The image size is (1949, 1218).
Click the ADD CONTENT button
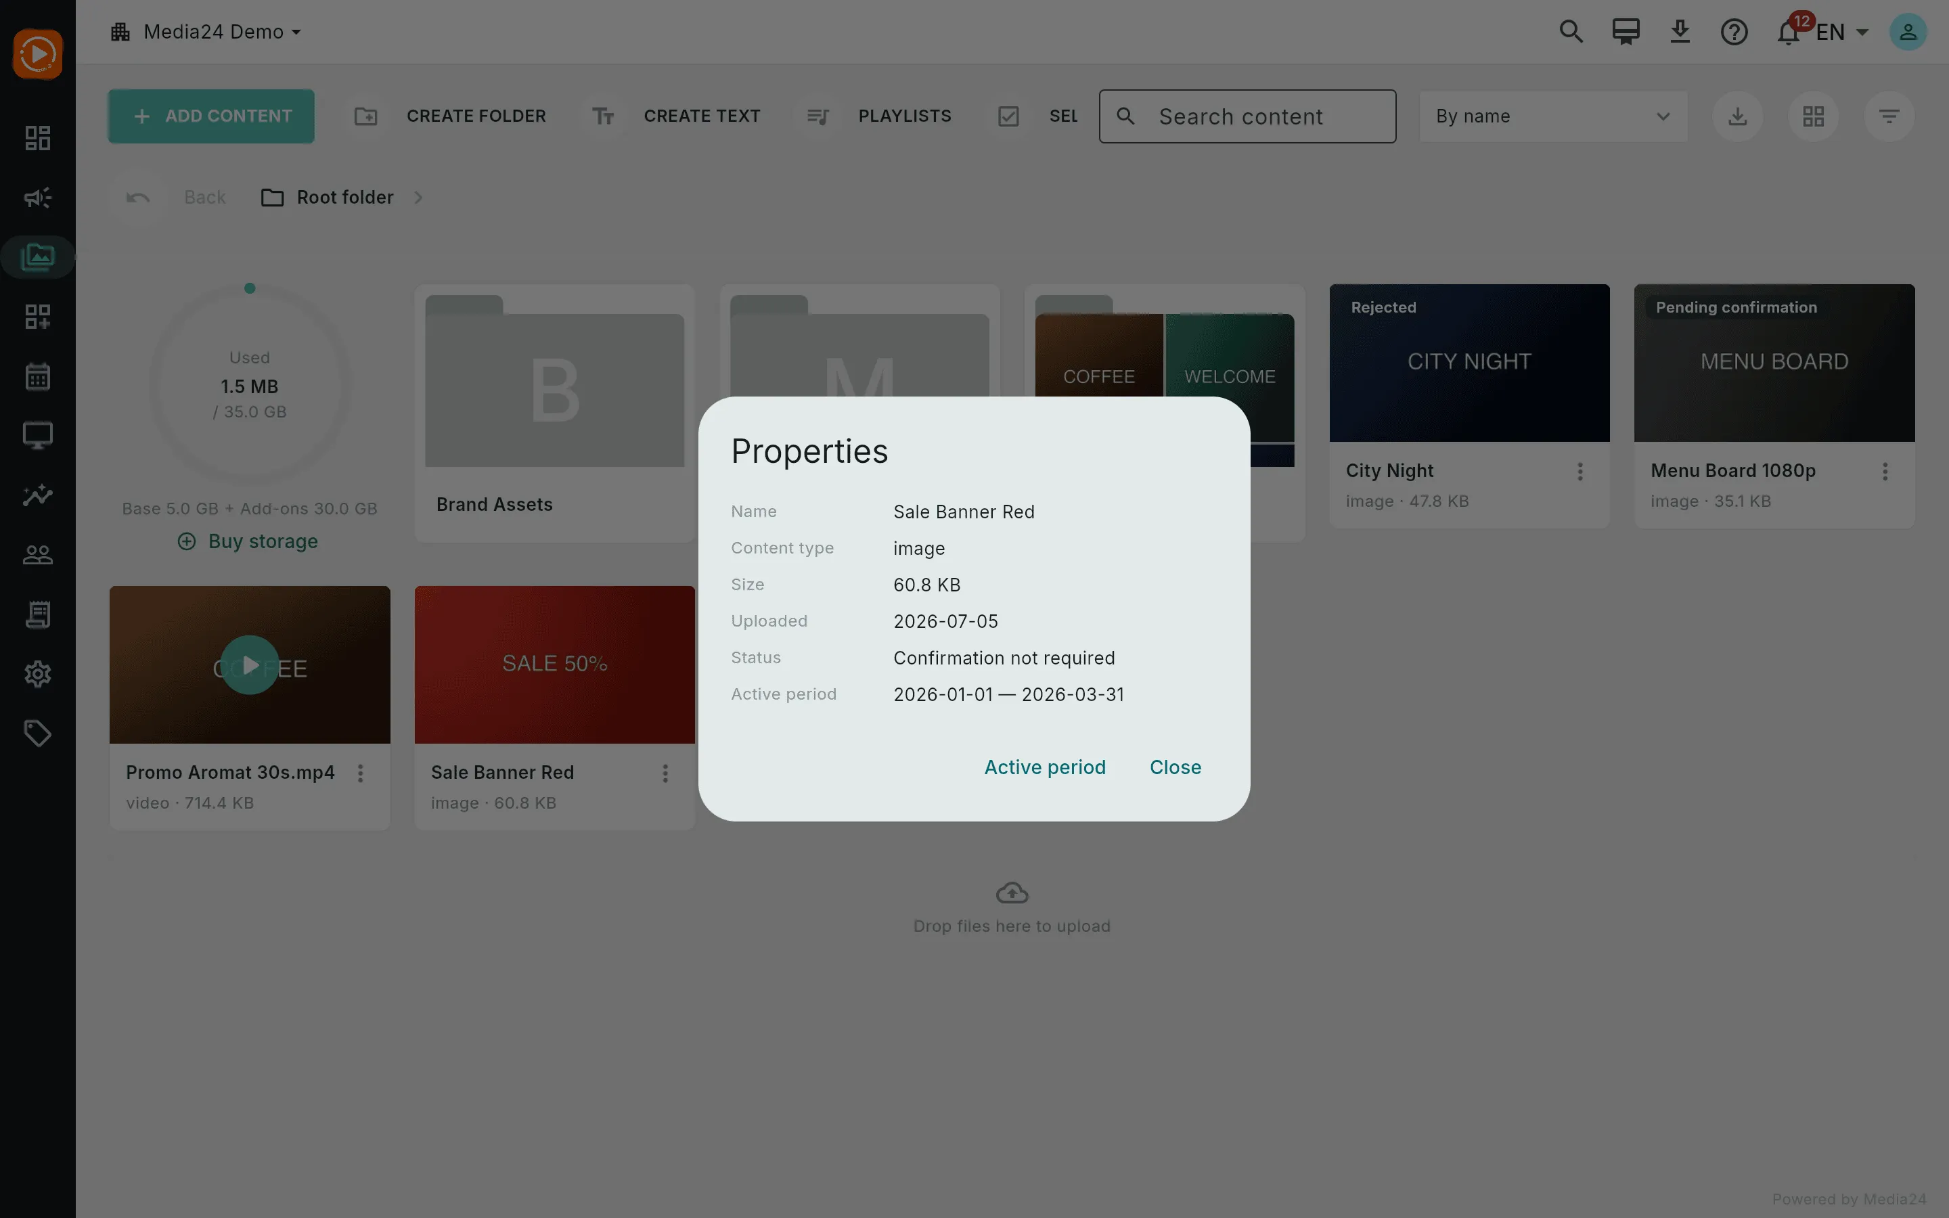coord(211,116)
